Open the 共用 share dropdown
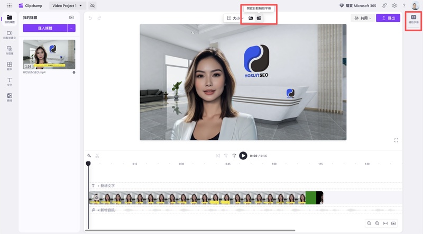The image size is (423, 234). (363, 18)
